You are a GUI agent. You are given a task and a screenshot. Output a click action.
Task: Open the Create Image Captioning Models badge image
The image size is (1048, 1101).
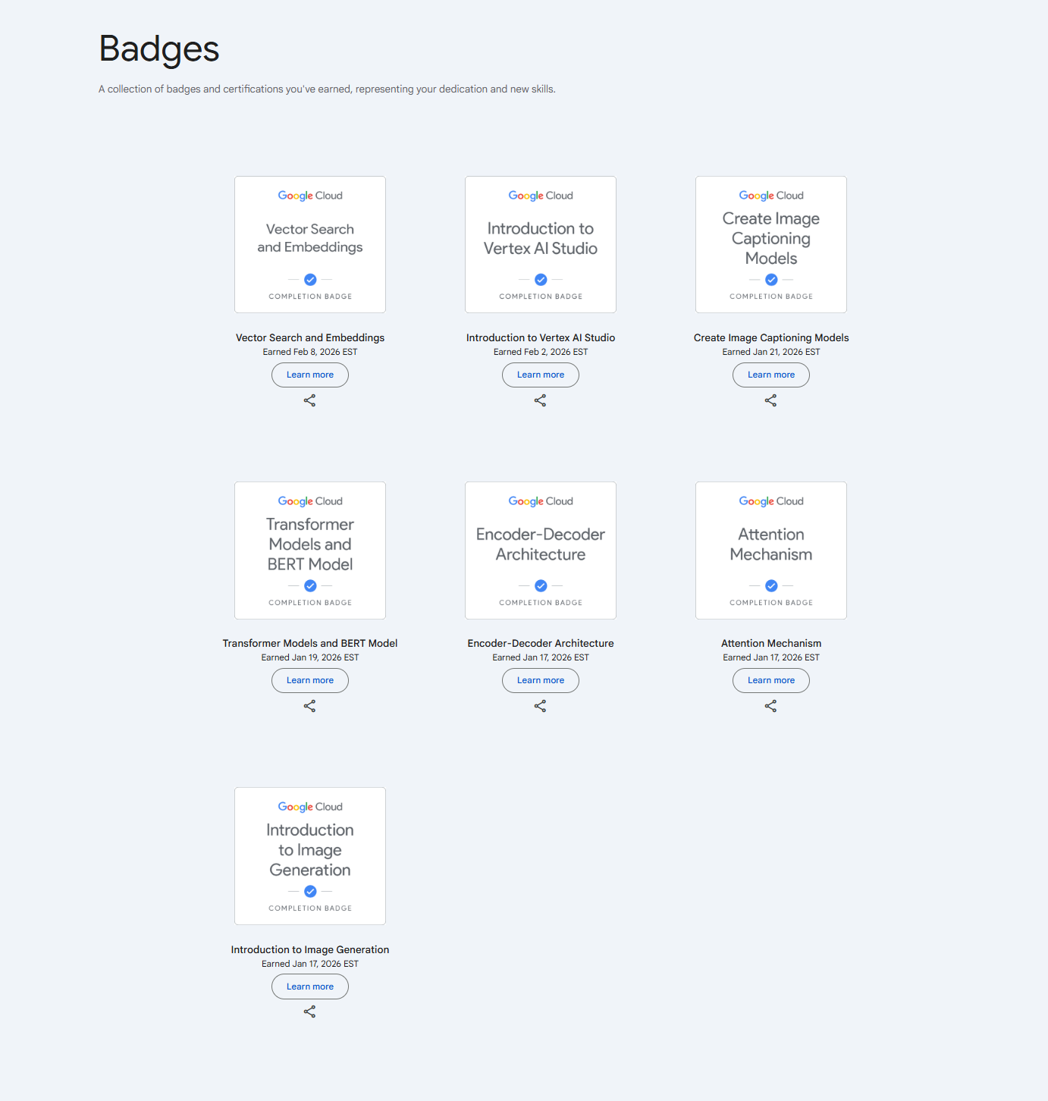[x=771, y=244]
